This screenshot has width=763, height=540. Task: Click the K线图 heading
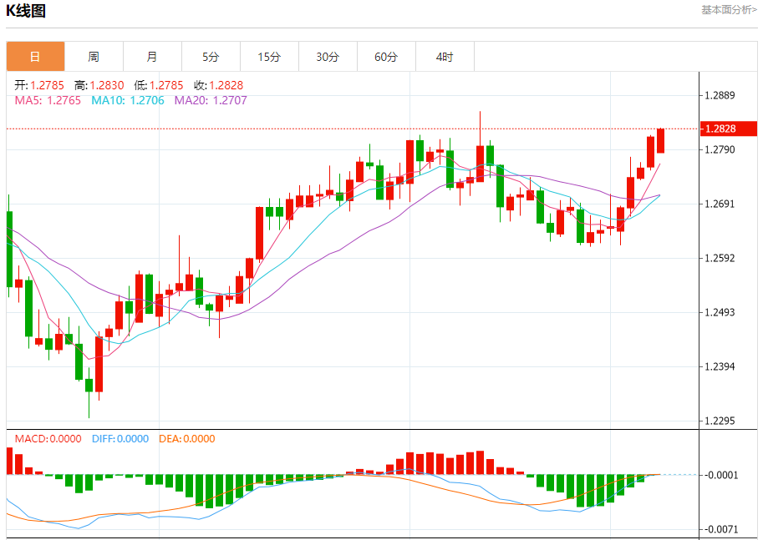click(x=26, y=11)
